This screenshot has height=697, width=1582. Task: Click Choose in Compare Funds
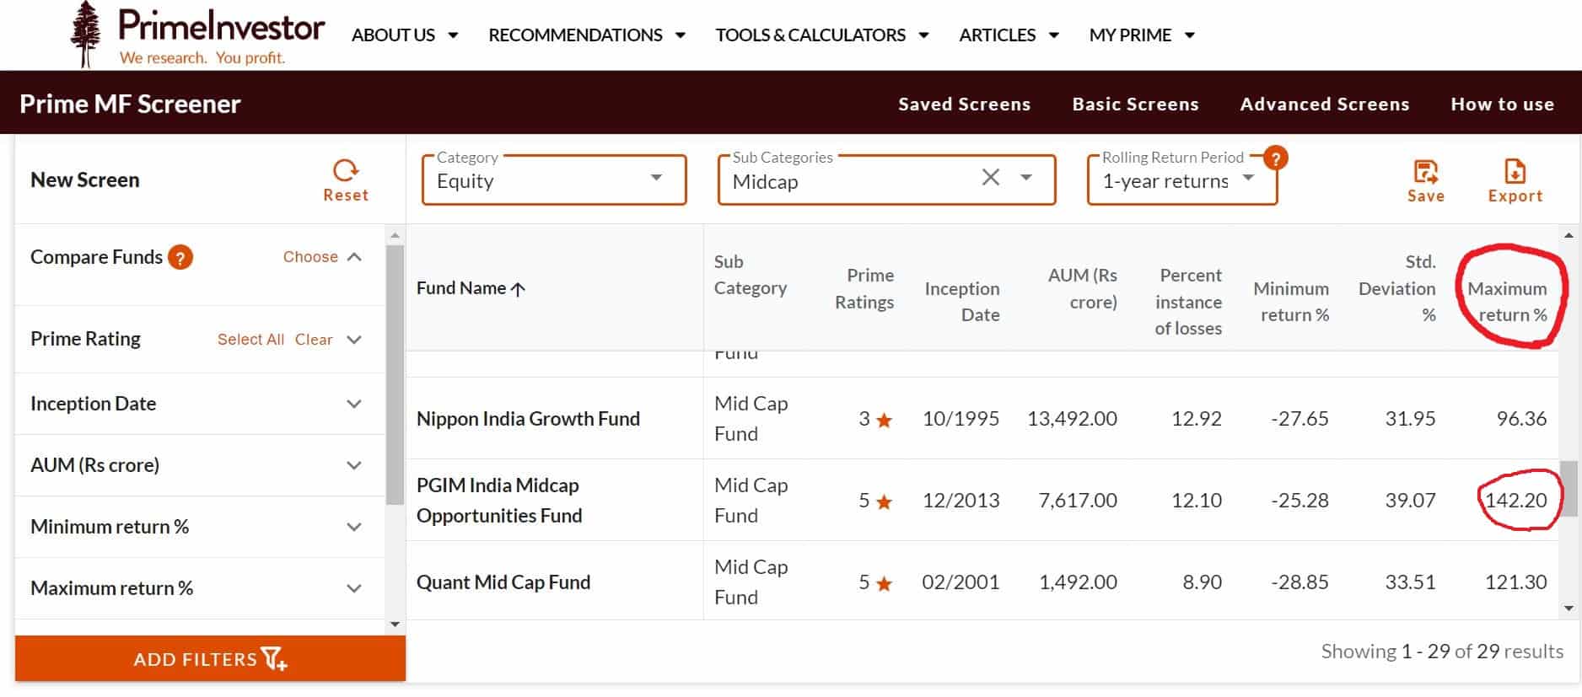[310, 257]
